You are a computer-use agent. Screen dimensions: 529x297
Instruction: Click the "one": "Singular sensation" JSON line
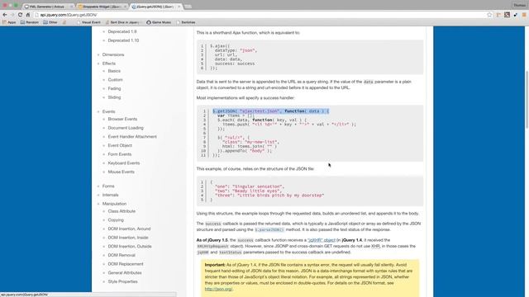pyautogui.click(x=250, y=186)
